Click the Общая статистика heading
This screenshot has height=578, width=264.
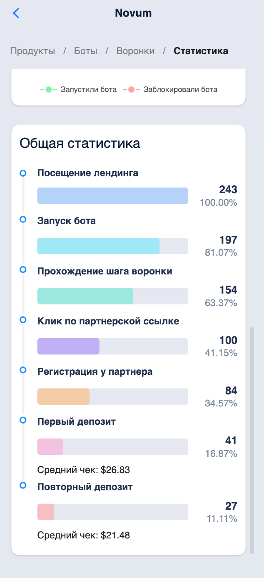(x=80, y=143)
